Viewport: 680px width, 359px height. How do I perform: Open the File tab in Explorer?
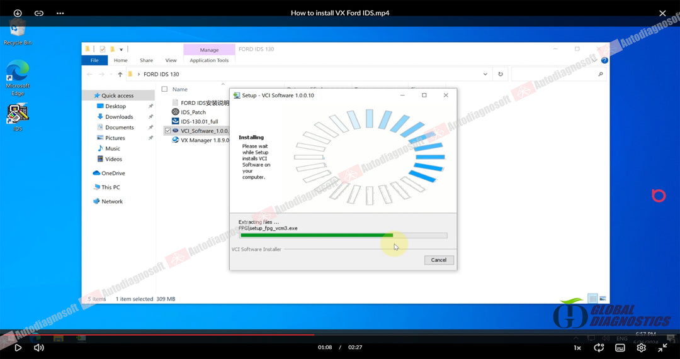point(94,60)
